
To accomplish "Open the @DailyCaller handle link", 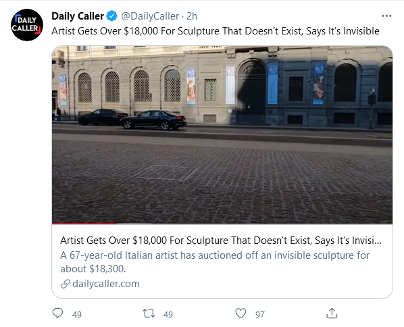I will tap(150, 16).
